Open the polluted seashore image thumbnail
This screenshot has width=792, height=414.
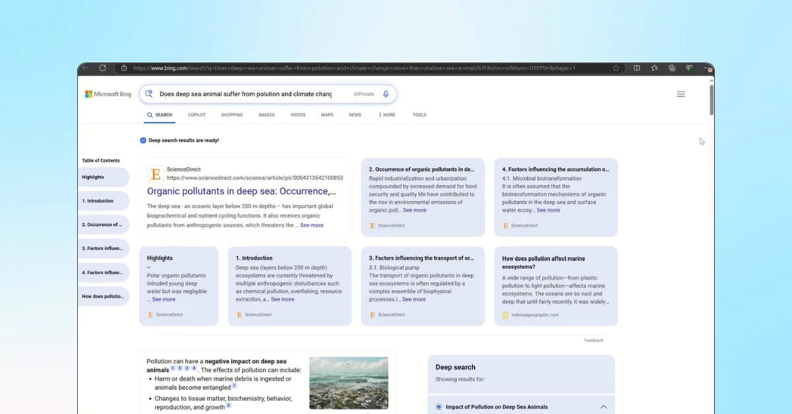pyautogui.click(x=348, y=383)
